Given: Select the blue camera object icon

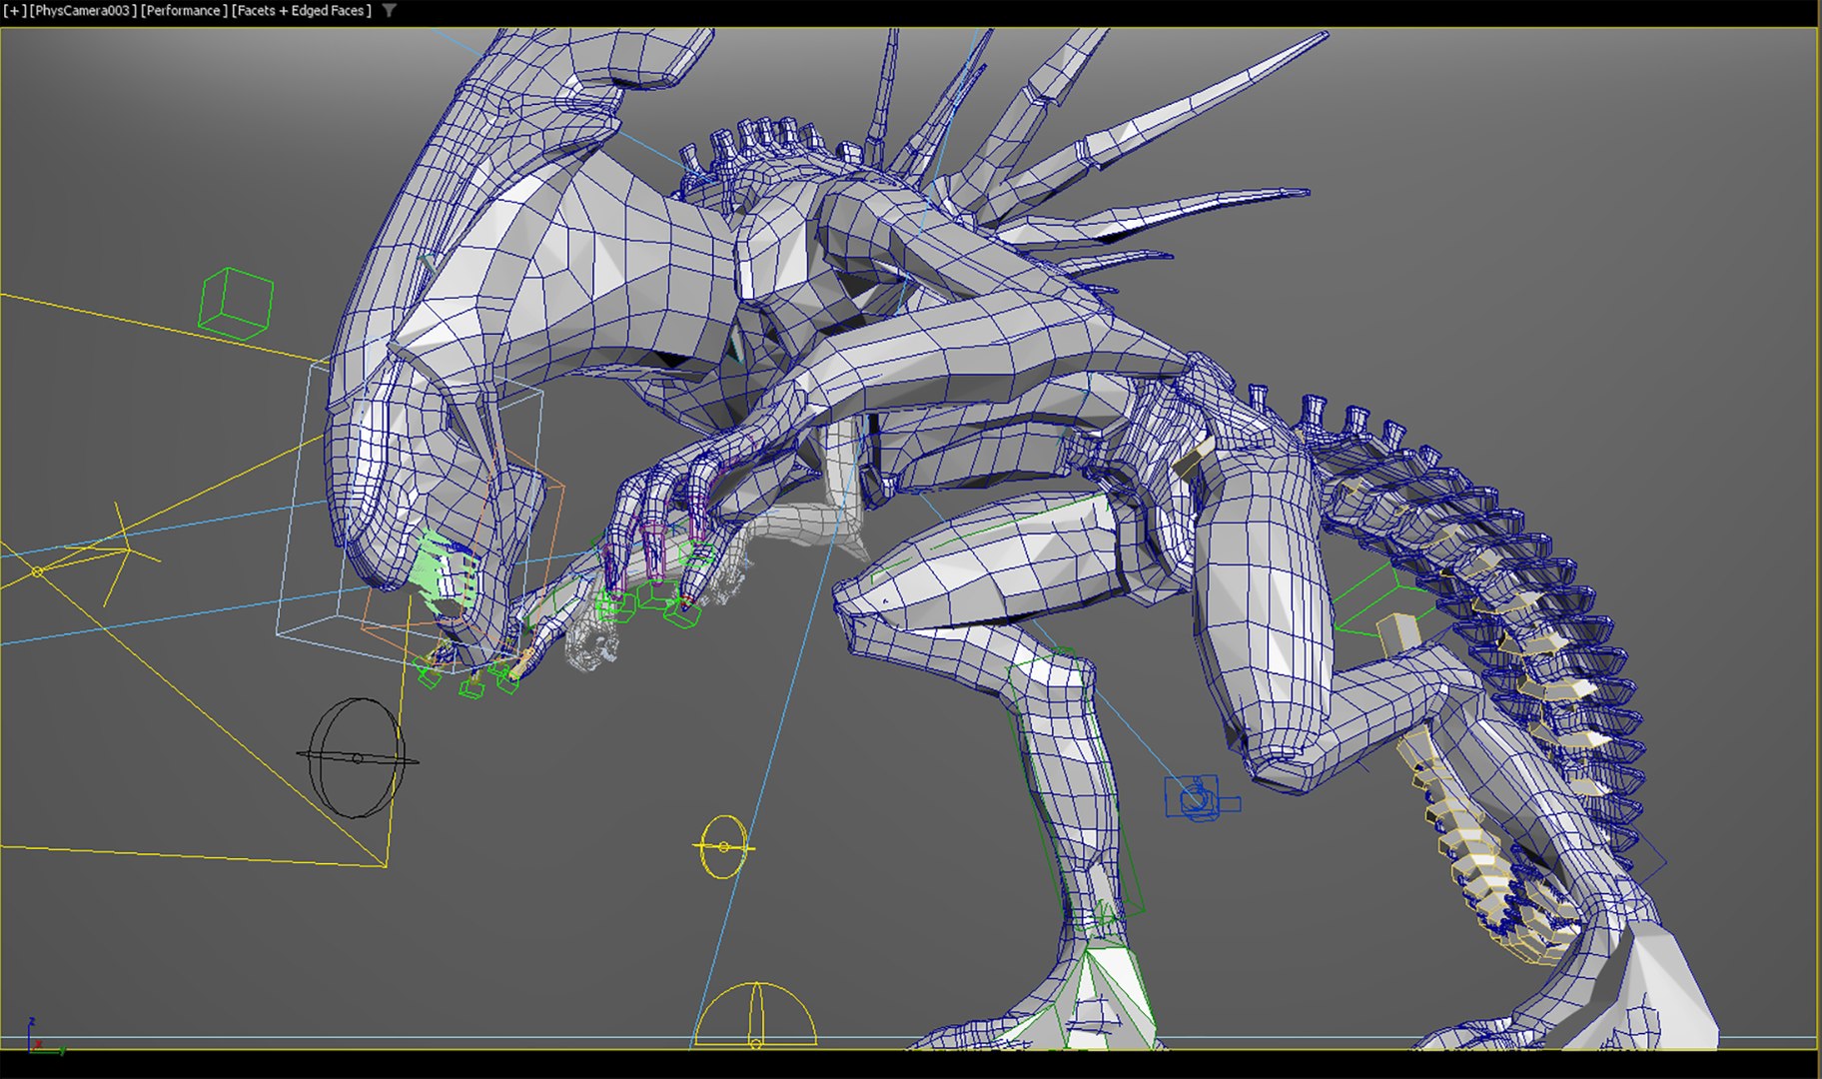Looking at the screenshot, I should pos(1201,798).
